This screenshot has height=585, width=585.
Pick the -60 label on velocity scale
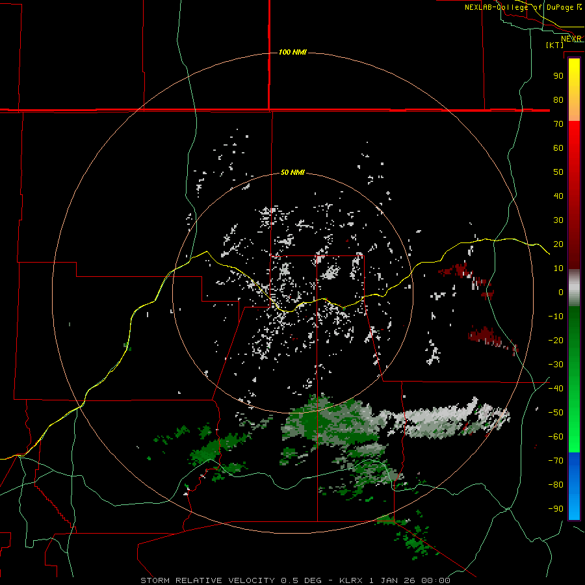pos(556,437)
